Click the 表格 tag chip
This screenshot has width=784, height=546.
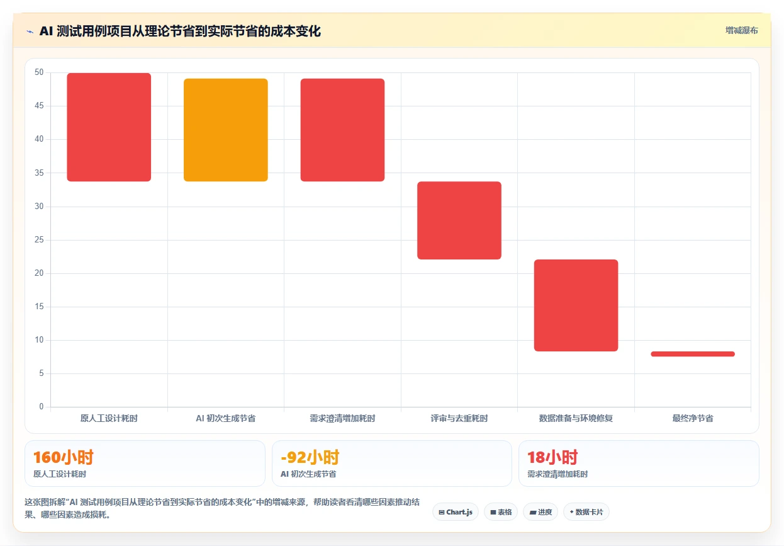pos(500,512)
